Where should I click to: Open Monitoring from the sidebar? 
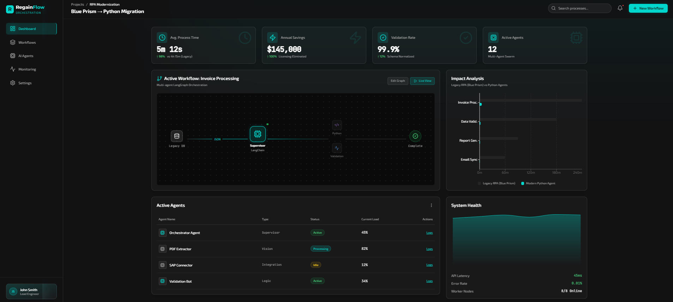pyautogui.click(x=27, y=69)
